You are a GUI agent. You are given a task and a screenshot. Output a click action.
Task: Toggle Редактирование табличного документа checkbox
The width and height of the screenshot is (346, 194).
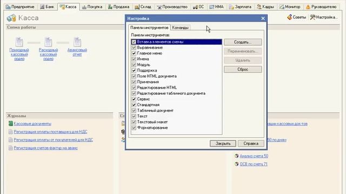(134, 93)
